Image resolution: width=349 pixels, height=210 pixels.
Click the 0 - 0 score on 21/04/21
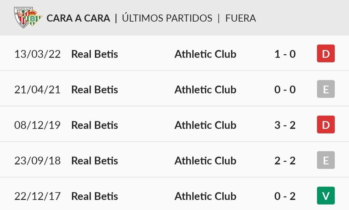pyautogui.click(x=285, y=89)
